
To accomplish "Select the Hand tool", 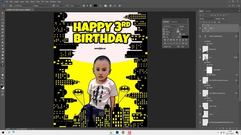I will (x=3, y=75).
